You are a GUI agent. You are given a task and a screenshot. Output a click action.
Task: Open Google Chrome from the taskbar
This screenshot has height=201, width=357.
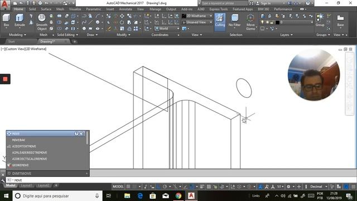pos(178,196)
